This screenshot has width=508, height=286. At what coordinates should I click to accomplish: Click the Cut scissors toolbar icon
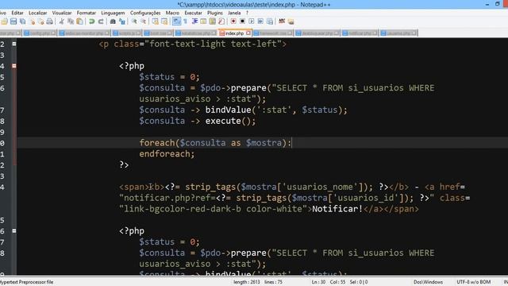click(61, 21)
